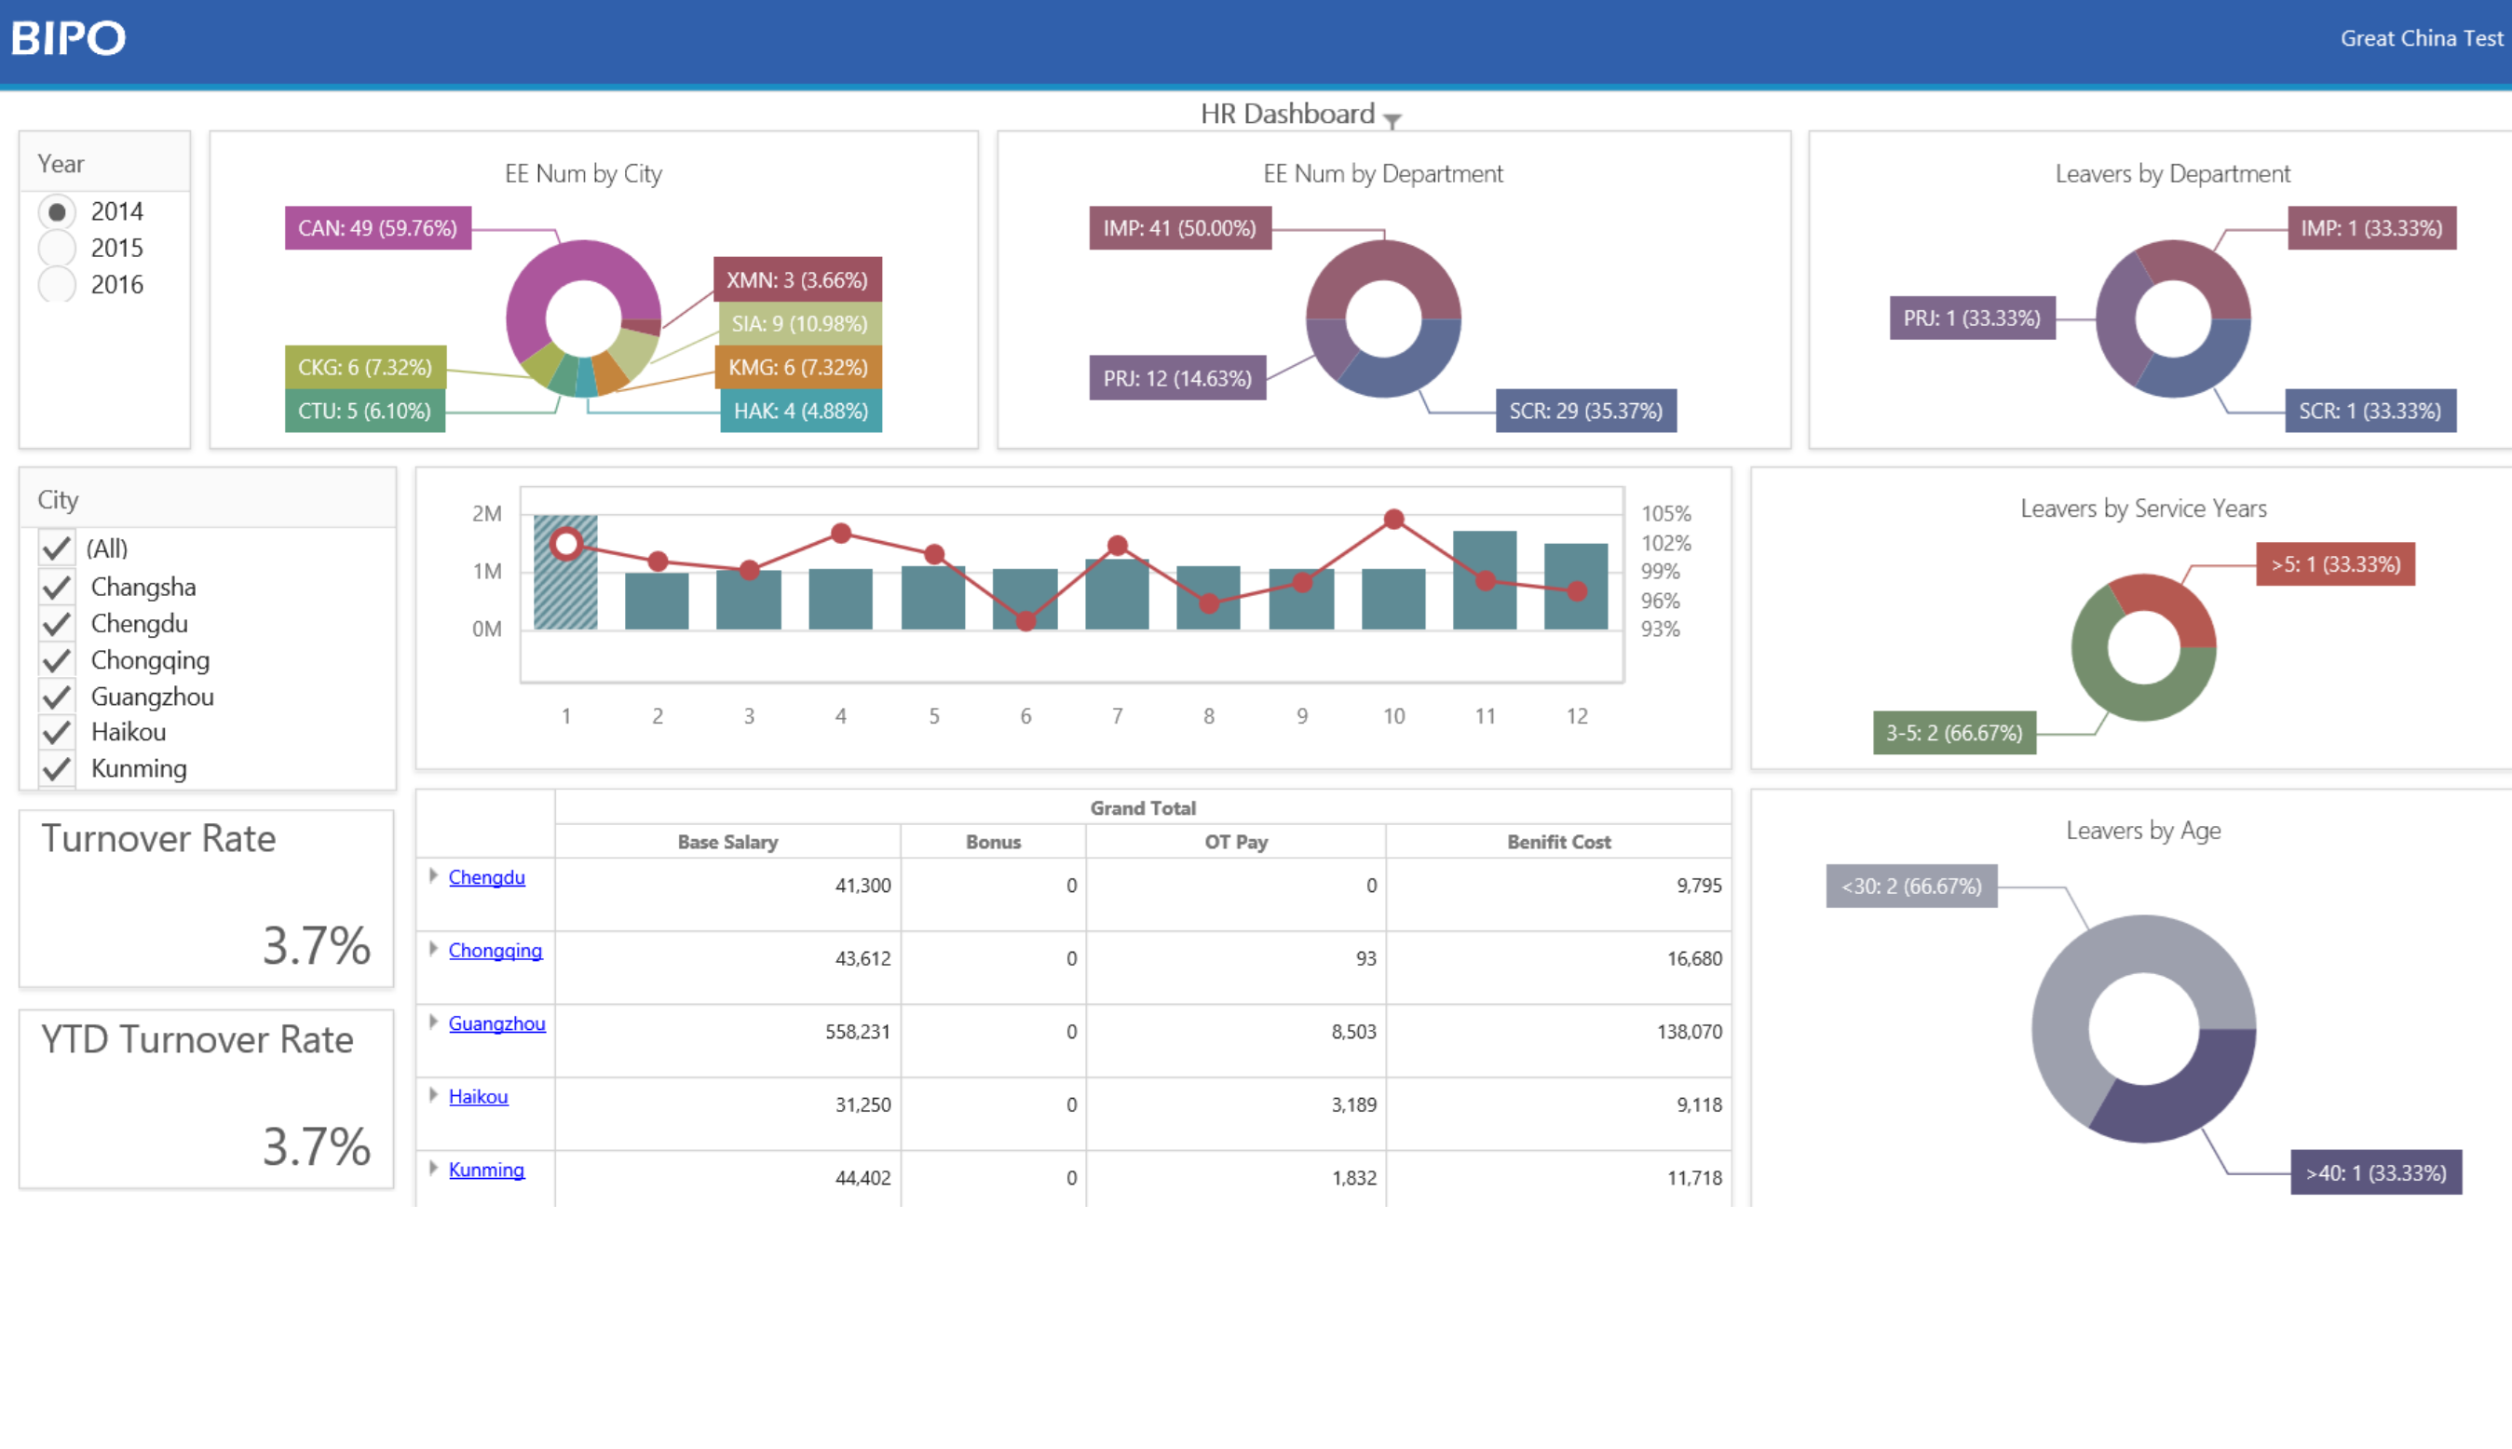The height and width of the screenshot is (1449, 2512).
Task: Expand the Guangzhou row arrow
Action: (433, 1022)
